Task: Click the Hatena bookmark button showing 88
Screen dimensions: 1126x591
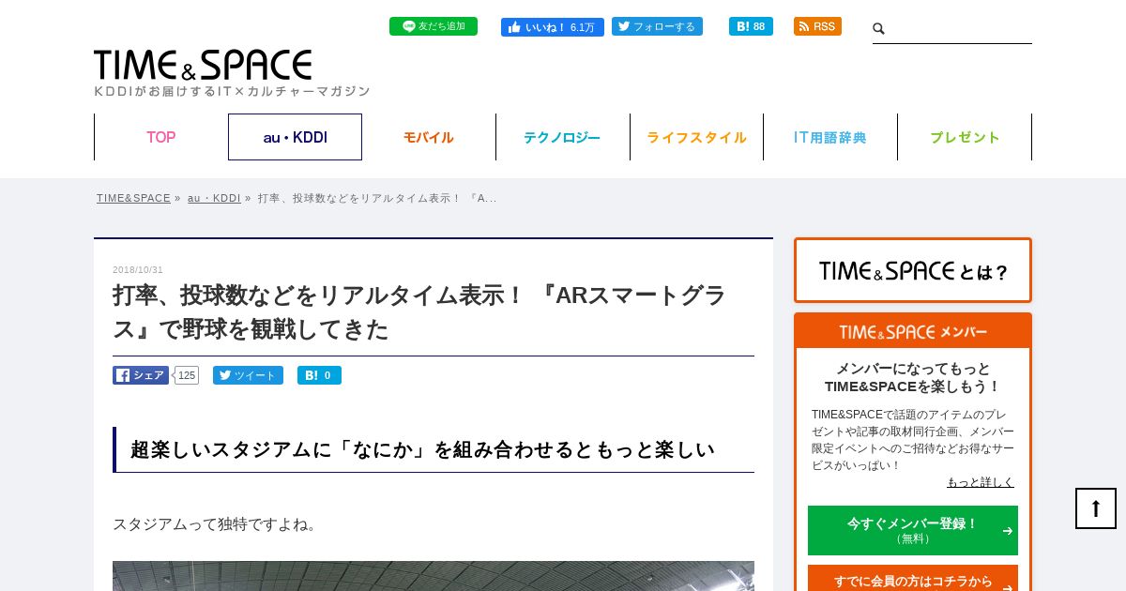Action: 751,26
